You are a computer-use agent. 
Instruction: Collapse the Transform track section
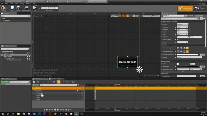point(34,91)
